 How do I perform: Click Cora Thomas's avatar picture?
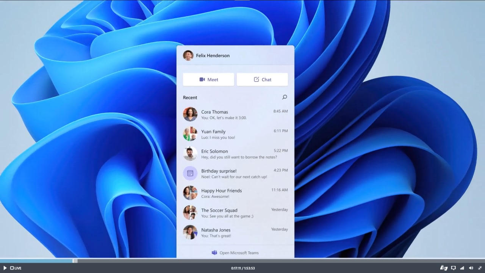pyautogui.click(x=190, y=114)
